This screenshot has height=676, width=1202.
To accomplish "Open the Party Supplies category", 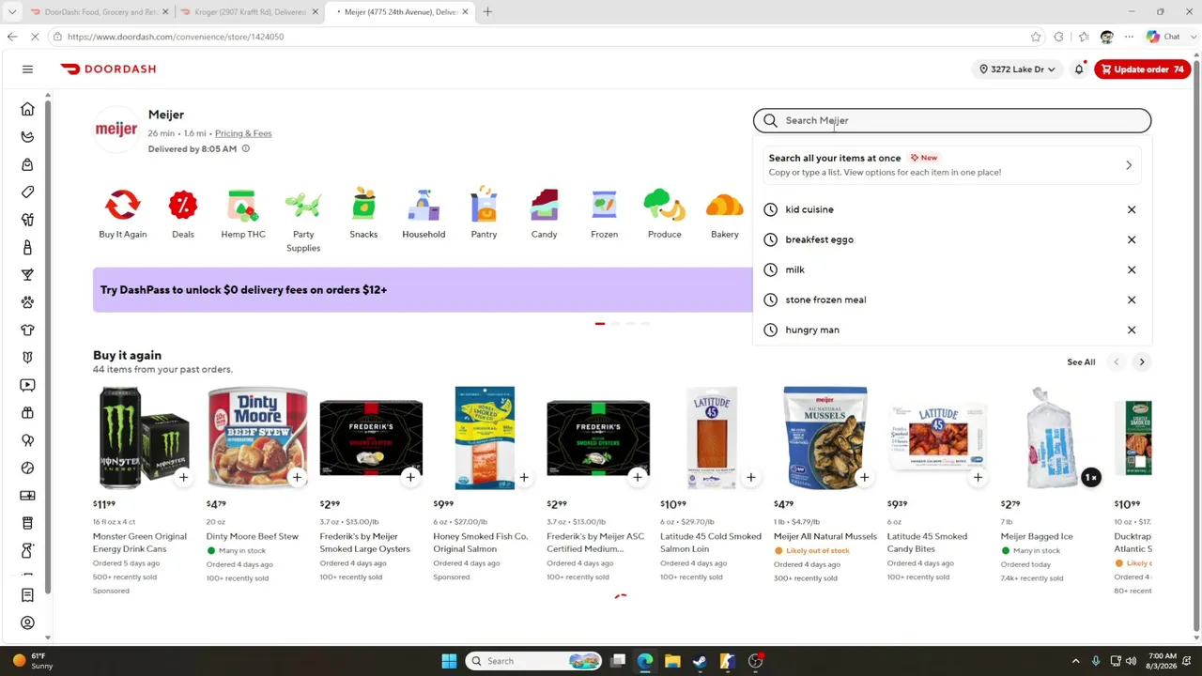I will coord(303,221).
